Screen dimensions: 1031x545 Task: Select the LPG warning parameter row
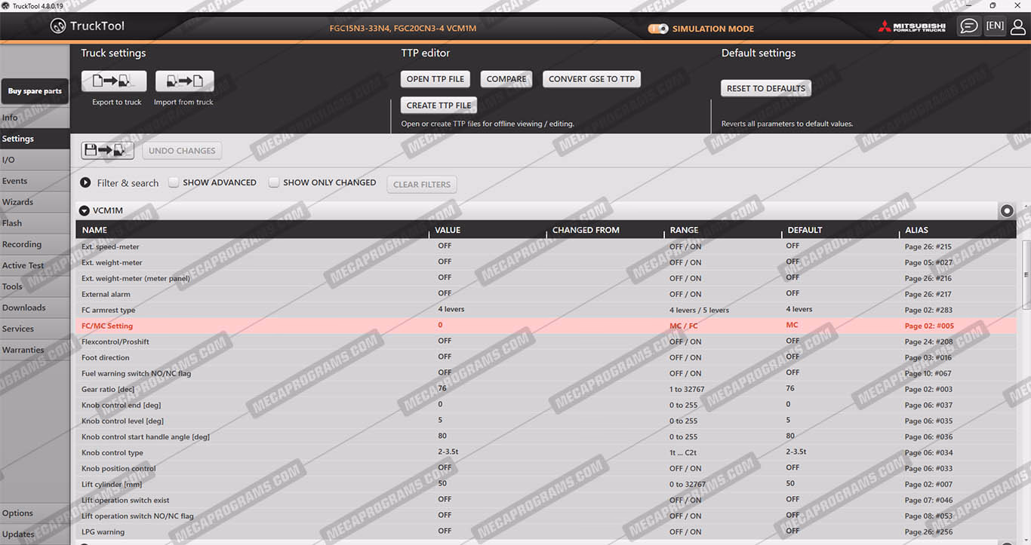coord(546,531)
